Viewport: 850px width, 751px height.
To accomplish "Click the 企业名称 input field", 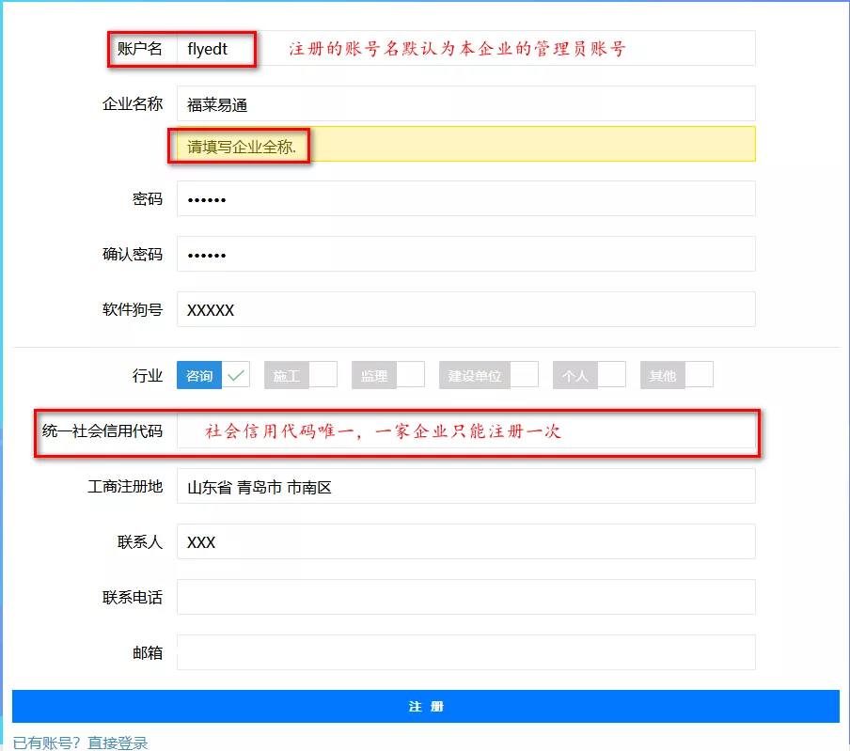I will [x=465, y=104].
